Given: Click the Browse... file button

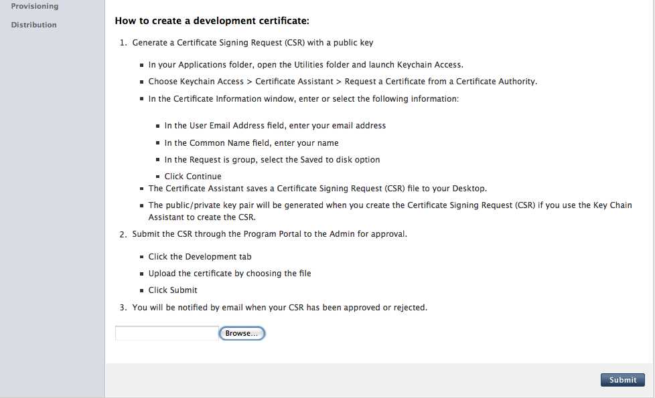Looking at the screenshot, I should point(242,333).
